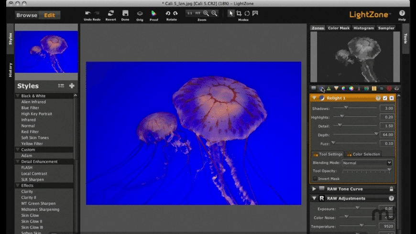The image size is (416, 234).
Task: Switch to Browse mode
Action: pyautogui.click(x=27, y=15)
